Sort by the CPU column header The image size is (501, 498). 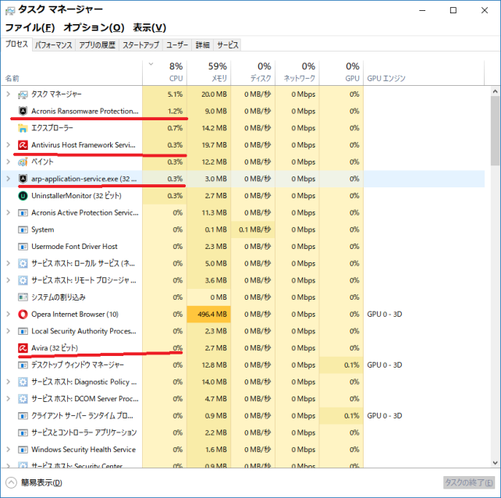click(165, 73)
